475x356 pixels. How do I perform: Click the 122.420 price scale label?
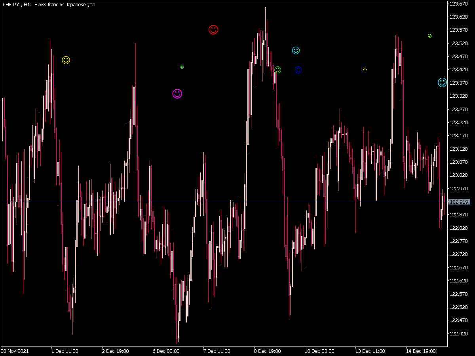[x=459, y=333]
